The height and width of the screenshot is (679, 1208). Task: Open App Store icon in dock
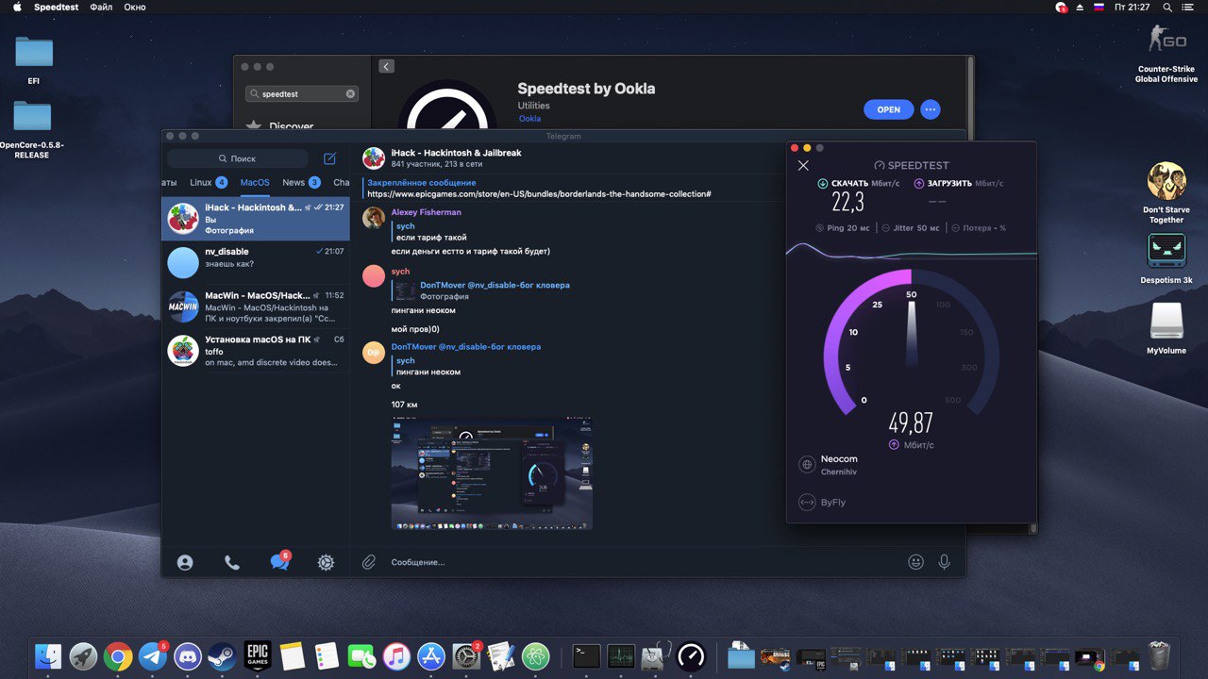(x=431, y=655)
